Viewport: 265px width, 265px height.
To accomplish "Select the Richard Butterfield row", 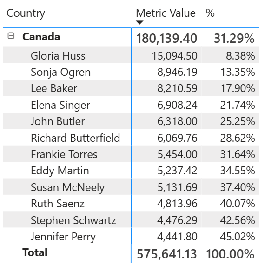I will 131,137.
